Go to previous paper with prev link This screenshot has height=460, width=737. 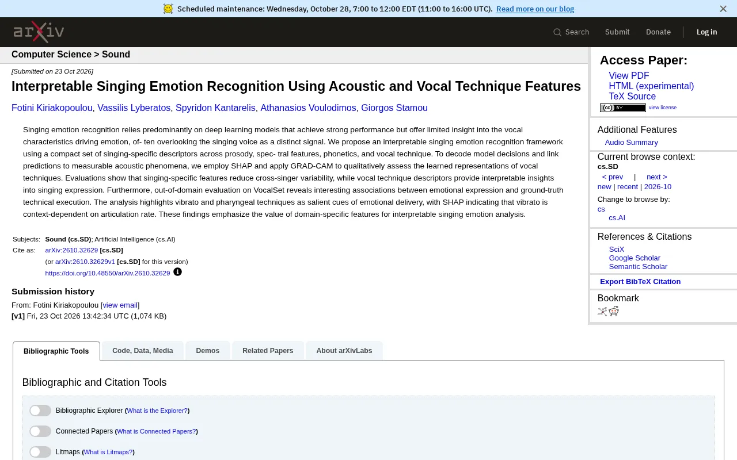coord(613,177)
